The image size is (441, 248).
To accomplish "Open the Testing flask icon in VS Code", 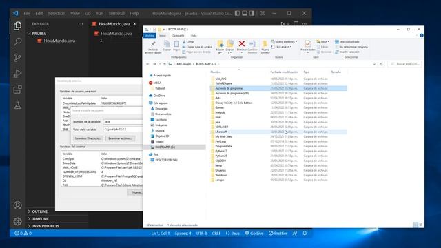I will pos(17,105).
